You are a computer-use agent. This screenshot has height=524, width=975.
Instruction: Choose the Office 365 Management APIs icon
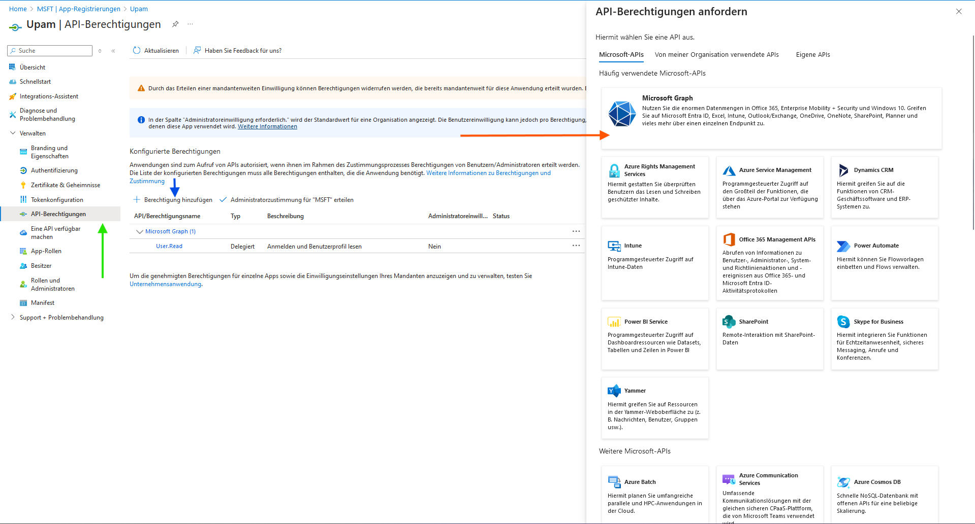click(729, 239)
